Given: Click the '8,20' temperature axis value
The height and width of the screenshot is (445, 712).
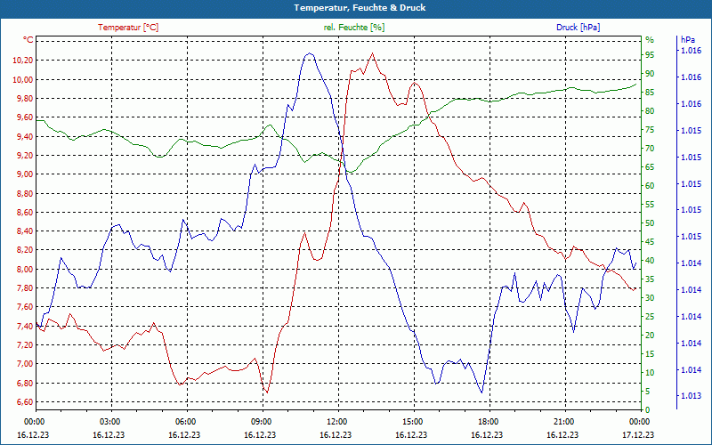Looking at the screenshot, I should pyautogui.click(x=25, y=250).
